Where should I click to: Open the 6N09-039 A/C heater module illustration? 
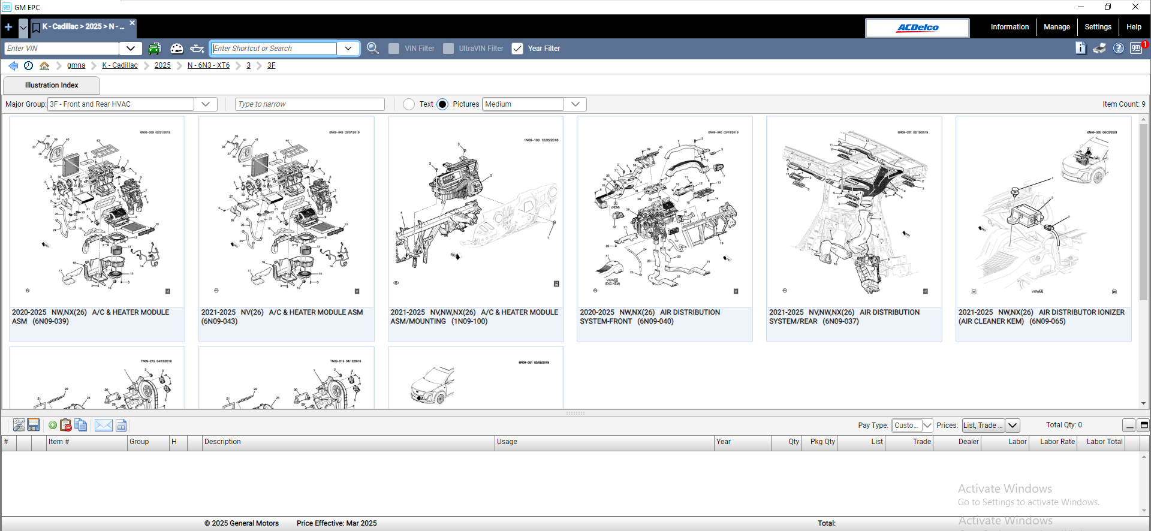(97, 229)
